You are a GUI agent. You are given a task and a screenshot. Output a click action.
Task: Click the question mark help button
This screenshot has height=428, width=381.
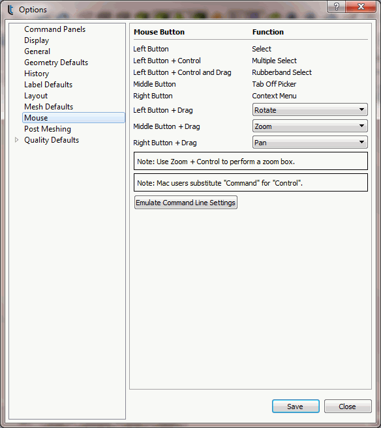[337, 7]
